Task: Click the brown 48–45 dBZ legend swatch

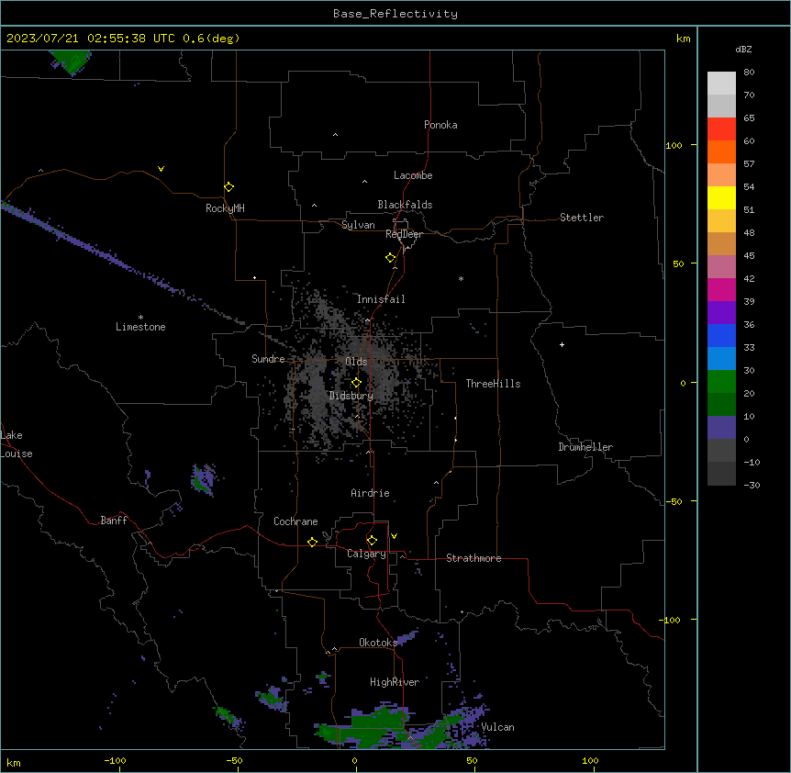Action: click(x=721, y=243)
